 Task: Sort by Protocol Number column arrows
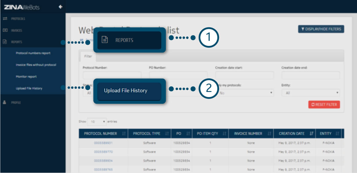coord(124,134)
